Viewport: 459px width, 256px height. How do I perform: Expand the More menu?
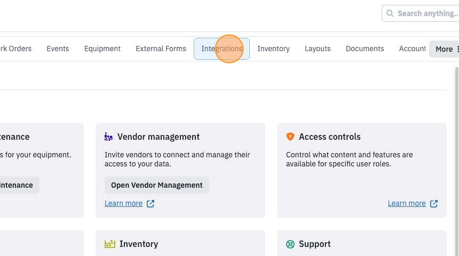[x=444, y=49]
